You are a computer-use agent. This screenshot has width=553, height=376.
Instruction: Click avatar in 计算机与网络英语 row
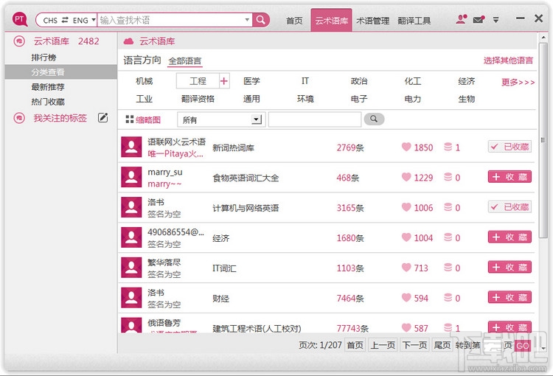[x=131, y=207]
